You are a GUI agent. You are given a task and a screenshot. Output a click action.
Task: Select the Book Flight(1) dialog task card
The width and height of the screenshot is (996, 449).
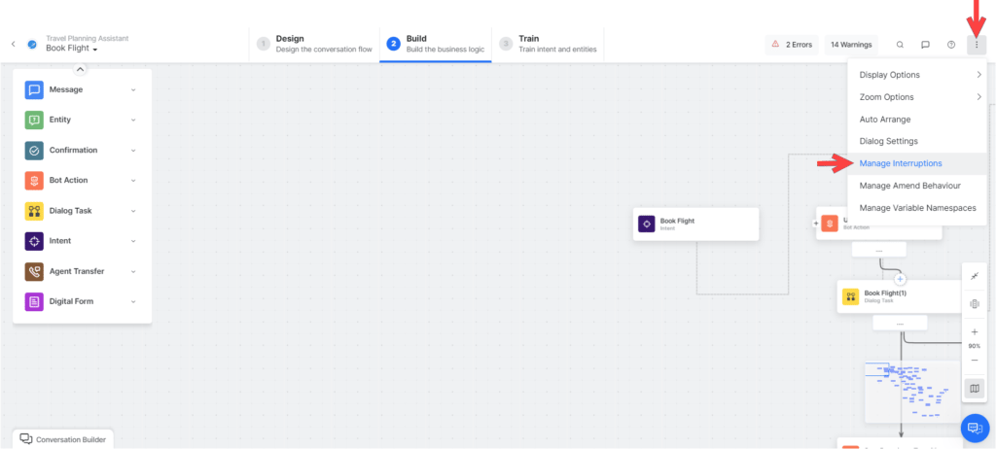(x=901, y=296)
